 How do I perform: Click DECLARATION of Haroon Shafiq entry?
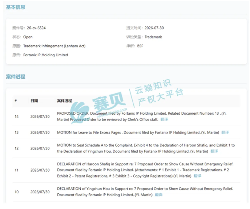click(x=145, y=170)
